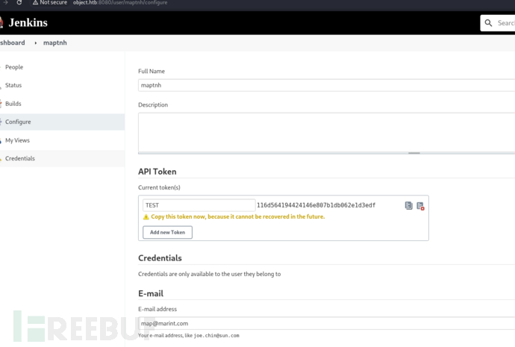This screenshot has height=347, width=515.
Task: Click the yellow warning triangle icon
Action: [x=146, y=217]
